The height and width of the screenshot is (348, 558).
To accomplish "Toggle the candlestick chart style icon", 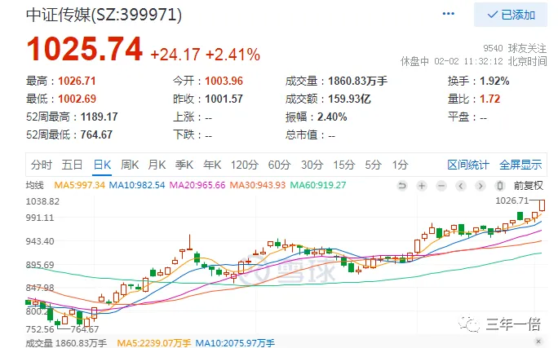I will click(499, 186).
